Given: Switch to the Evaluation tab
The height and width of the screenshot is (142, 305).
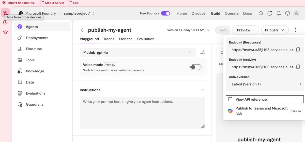Looking at the screenshot, I should [x=146, y=39].
